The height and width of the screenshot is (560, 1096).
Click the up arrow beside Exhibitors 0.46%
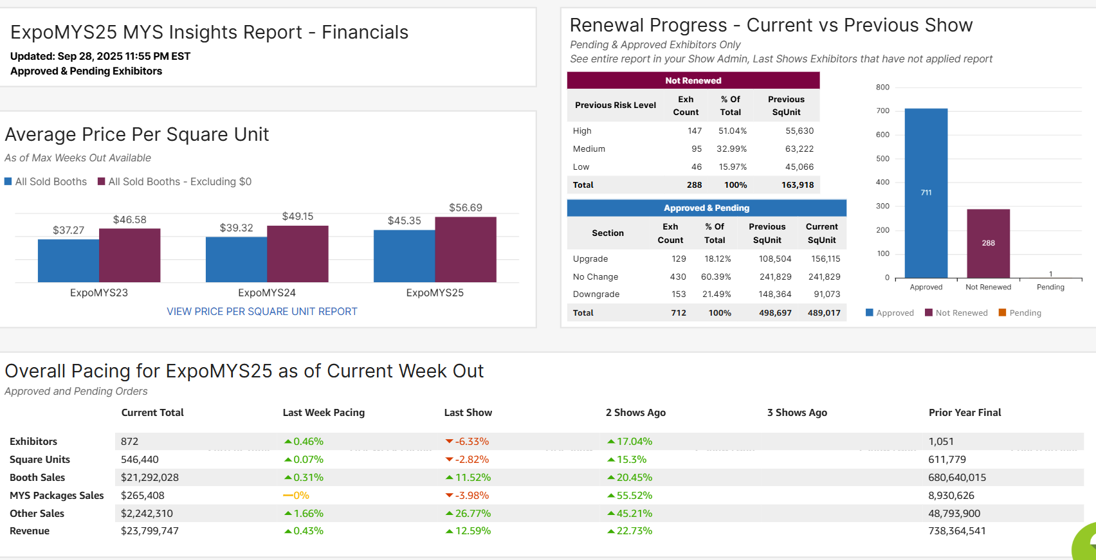pyautogui.click(x=288, y=442)
